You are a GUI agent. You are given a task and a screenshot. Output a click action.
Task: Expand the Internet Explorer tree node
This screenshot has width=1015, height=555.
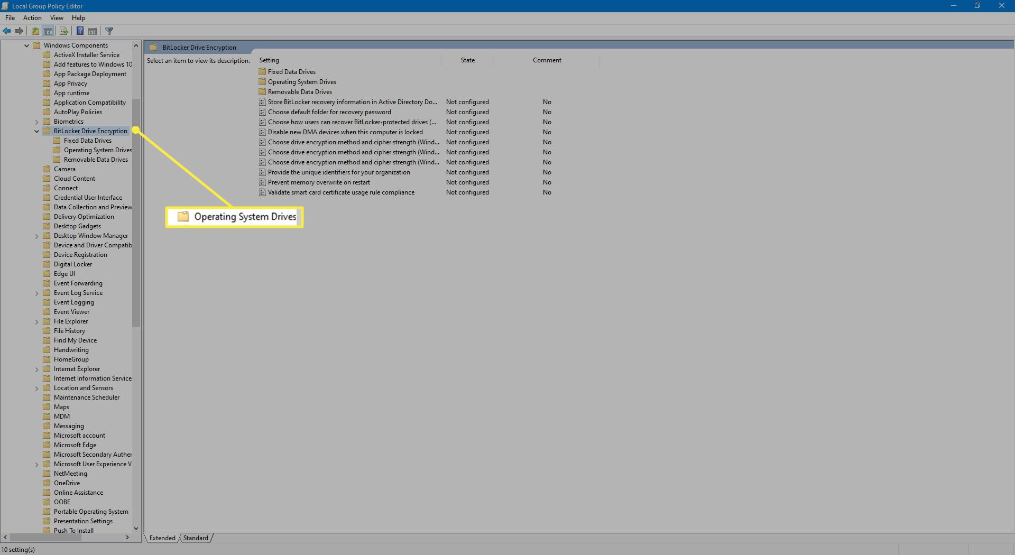point(36,369)
